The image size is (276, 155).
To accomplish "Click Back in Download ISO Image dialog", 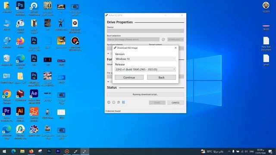I will (x=161, y=77).
